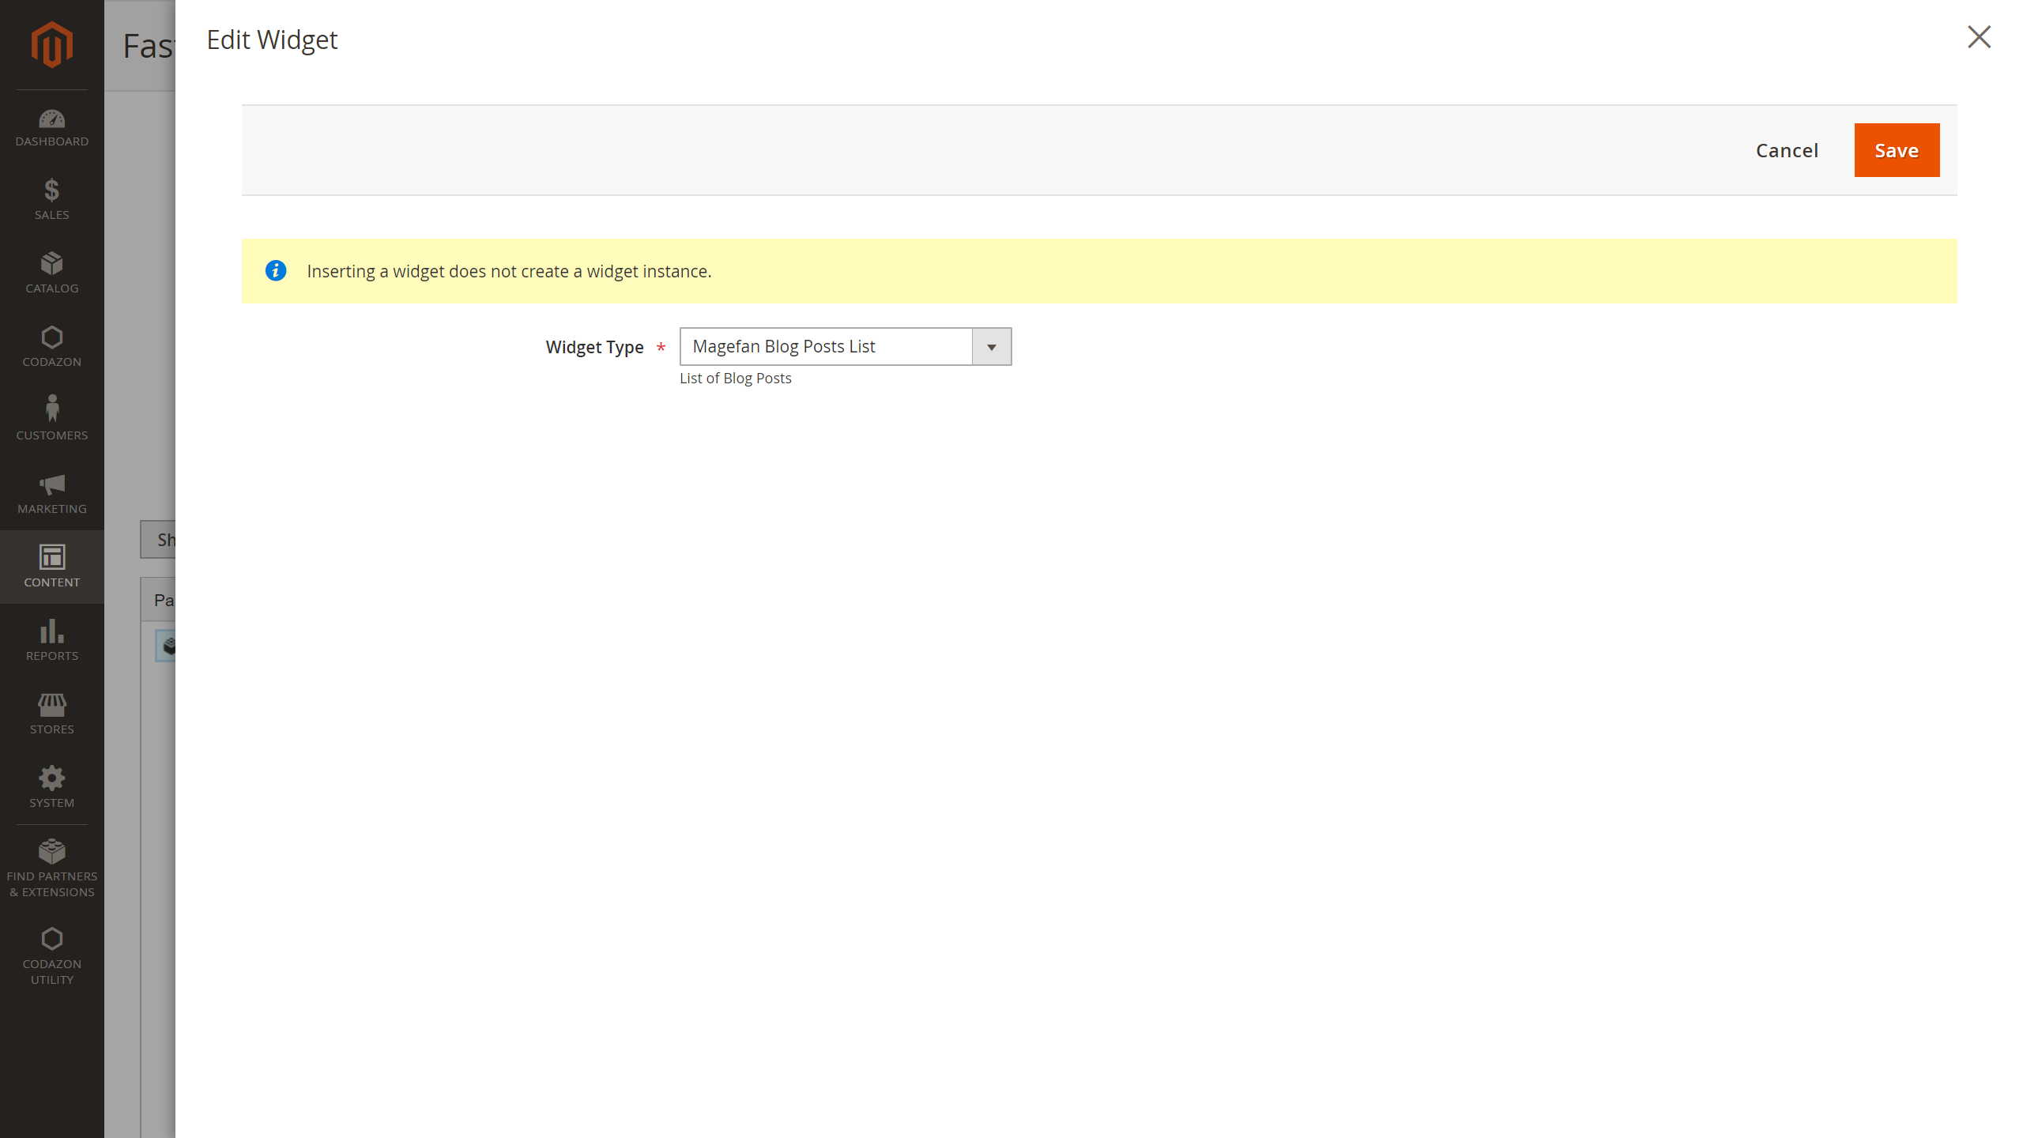The image size is (2023, 1138).
Task: Expand the Magefan Blog Posts List selector
Action: click(993, 346)
